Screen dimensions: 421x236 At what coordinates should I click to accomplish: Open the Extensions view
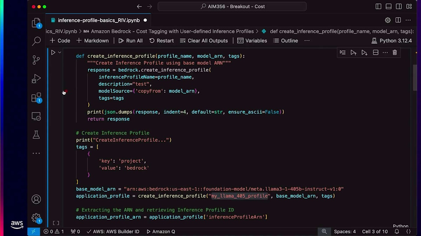pyautogui.click(x=36, y=98)
